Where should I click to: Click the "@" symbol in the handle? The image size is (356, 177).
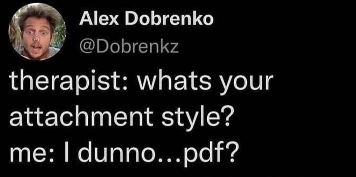85,48
